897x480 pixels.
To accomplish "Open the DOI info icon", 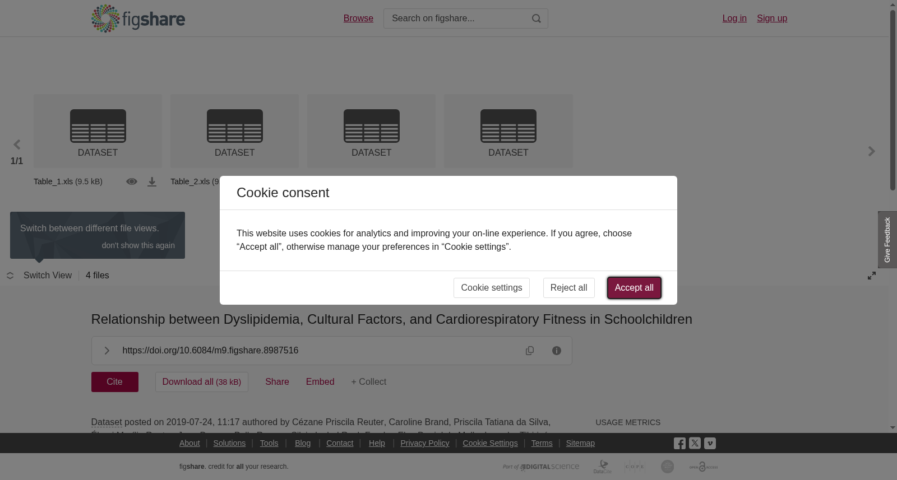I will [557, 351].
